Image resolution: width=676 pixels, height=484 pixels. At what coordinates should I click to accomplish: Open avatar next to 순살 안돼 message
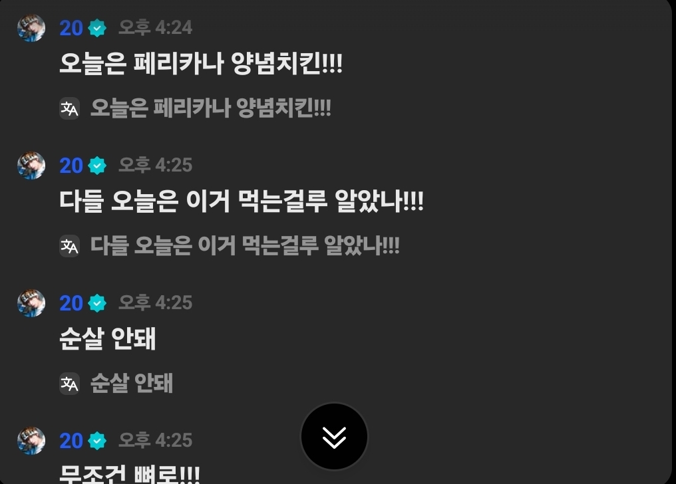coord(31,303)
